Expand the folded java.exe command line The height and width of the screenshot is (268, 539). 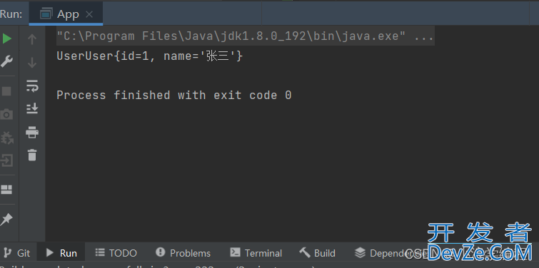[424, 36]
